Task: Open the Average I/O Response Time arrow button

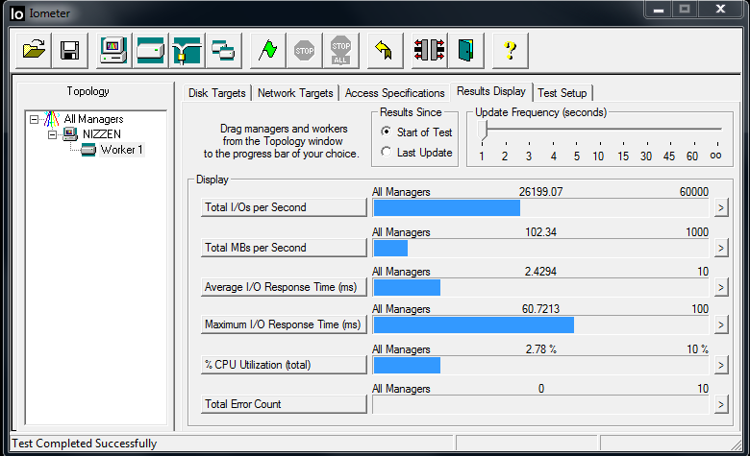Action: tap(721, 287)
